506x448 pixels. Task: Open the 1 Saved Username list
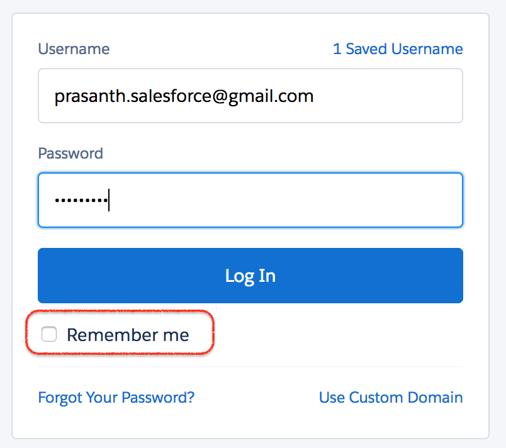pyautogui.click(x=398, y=48)
